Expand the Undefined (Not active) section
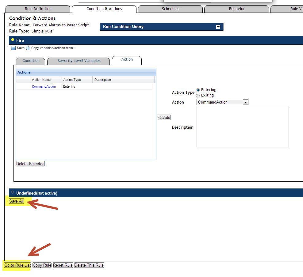Screen dimensions: 303x277 click(36, 193)
